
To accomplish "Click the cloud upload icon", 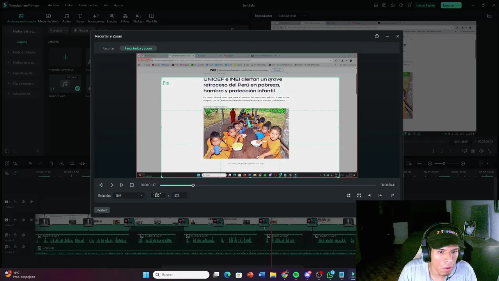I will (393, 5).
